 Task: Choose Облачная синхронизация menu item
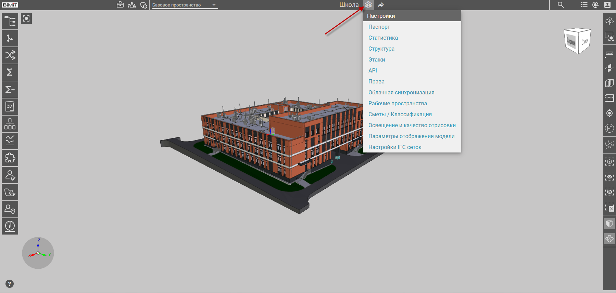coord(401,92)
